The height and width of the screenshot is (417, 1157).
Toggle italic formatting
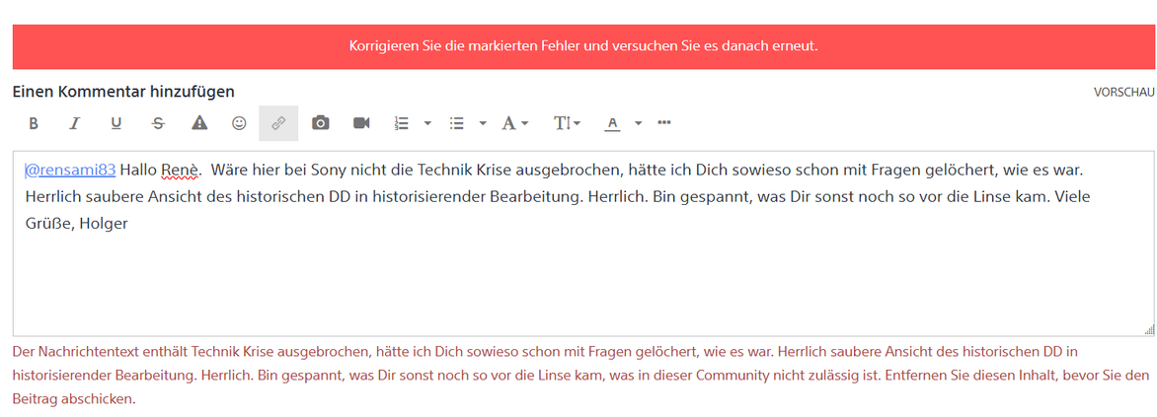pos(74,123)
